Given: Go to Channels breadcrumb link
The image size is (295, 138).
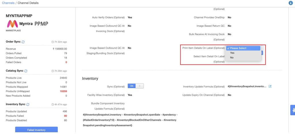Looking at the screenshot, I should 8,3.
